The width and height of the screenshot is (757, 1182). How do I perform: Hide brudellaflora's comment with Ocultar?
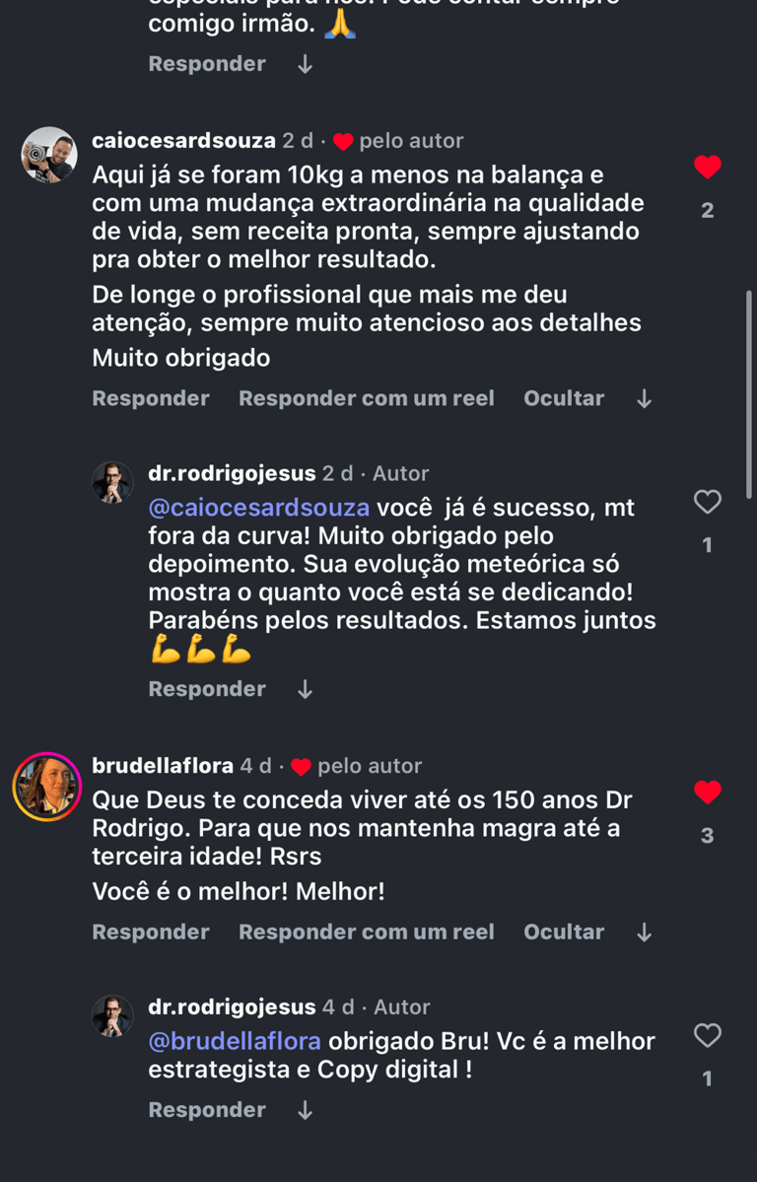(x=564, y=932)
